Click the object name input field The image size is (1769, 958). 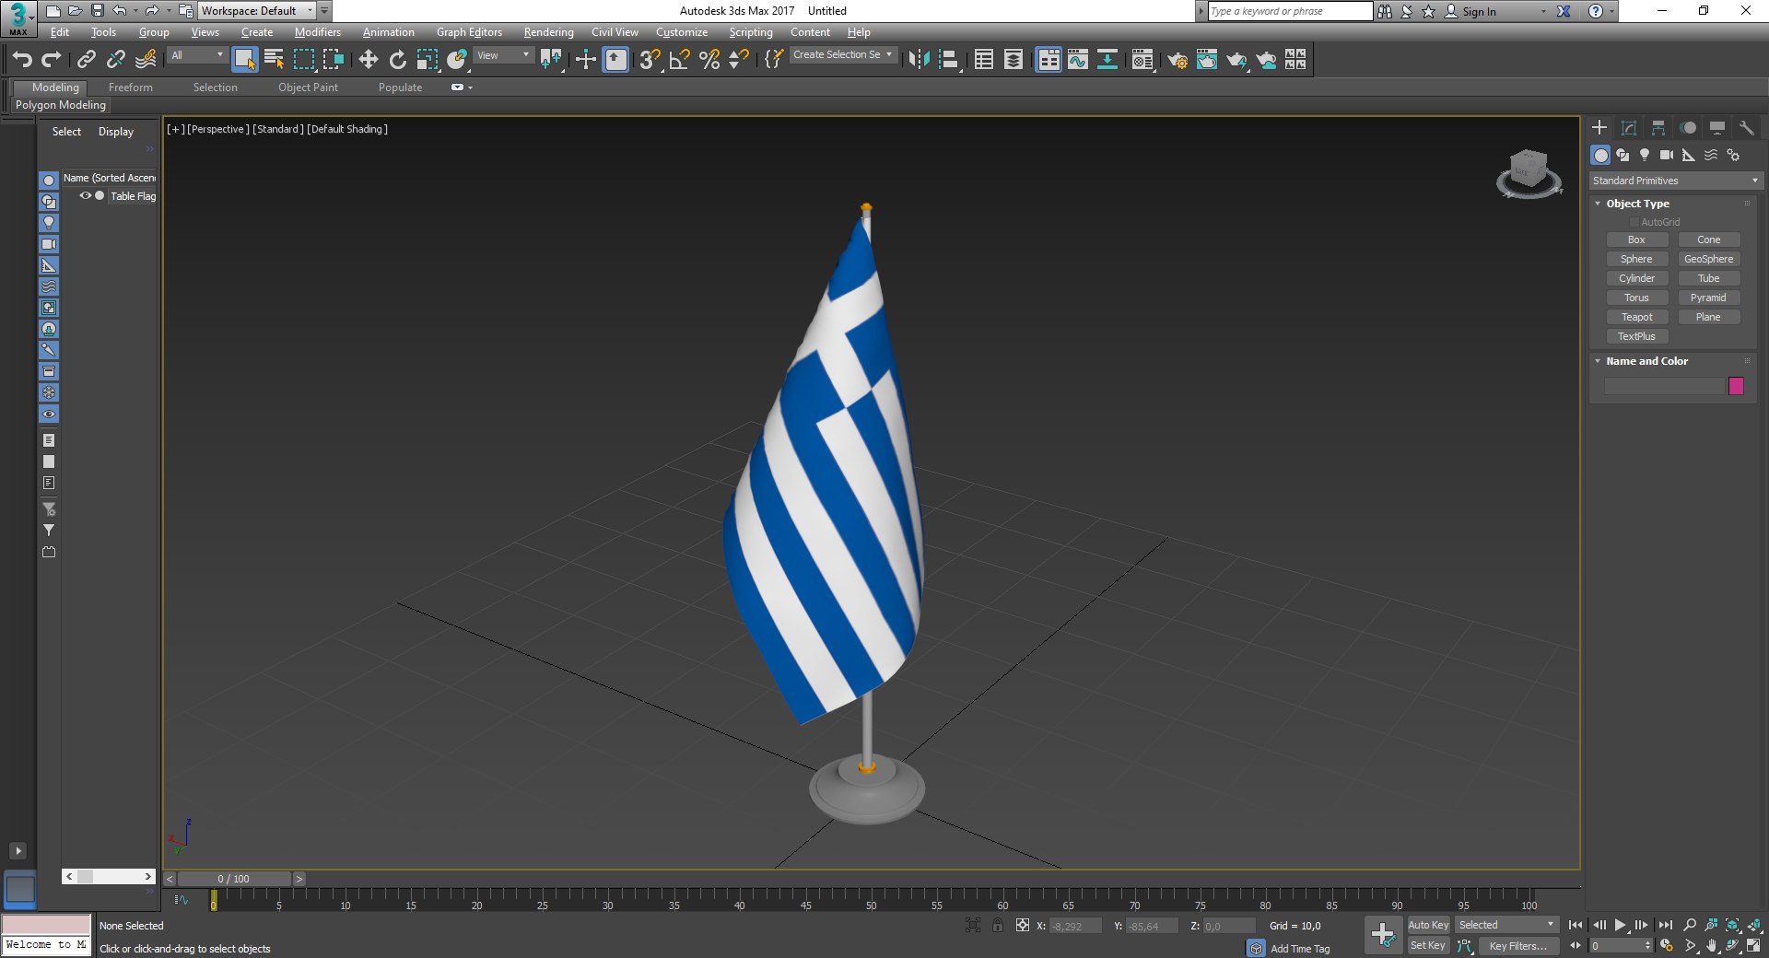coord(1664,386)
